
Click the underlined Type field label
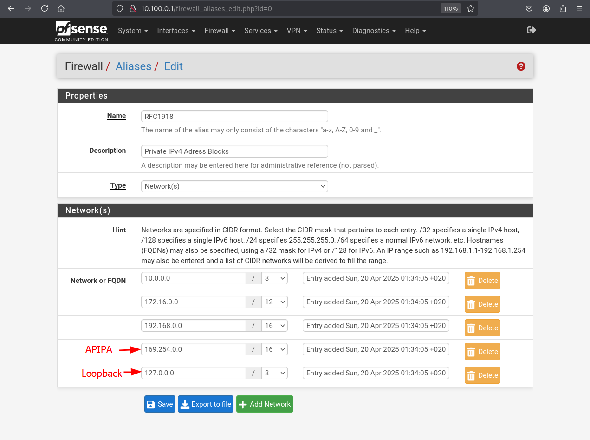coord(118,185)
